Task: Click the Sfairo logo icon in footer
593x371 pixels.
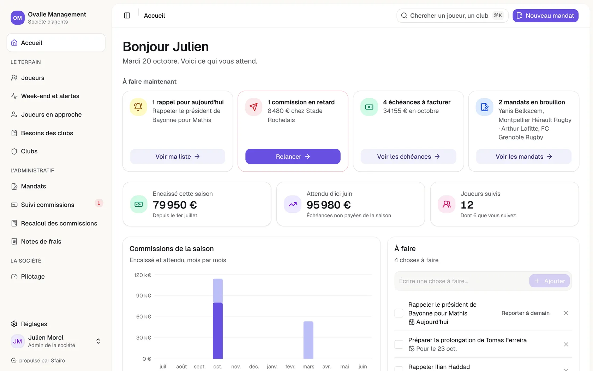Action: [14, 360]
